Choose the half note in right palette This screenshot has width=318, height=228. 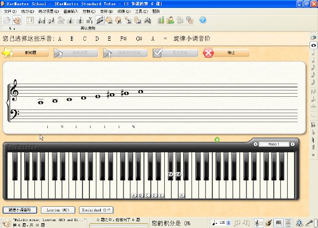[x=313, y=52]
